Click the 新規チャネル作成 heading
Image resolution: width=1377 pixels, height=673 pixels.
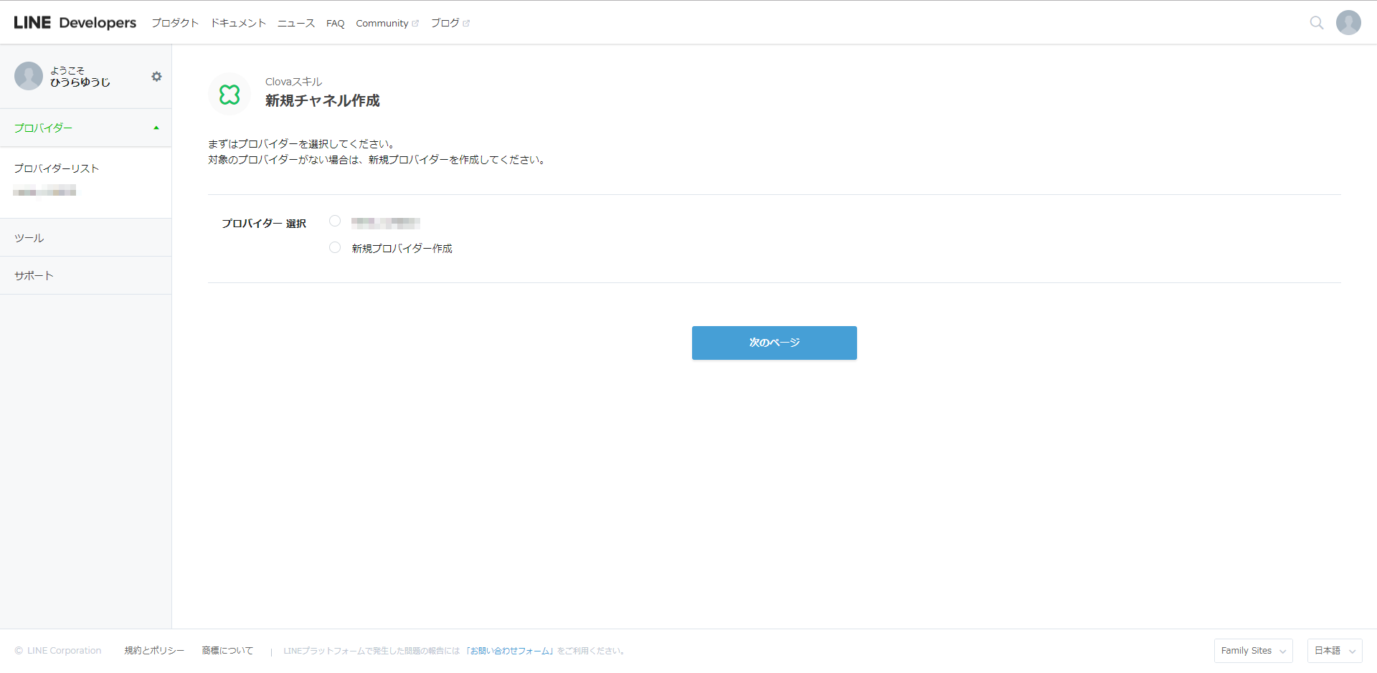[x=323, y=100]
